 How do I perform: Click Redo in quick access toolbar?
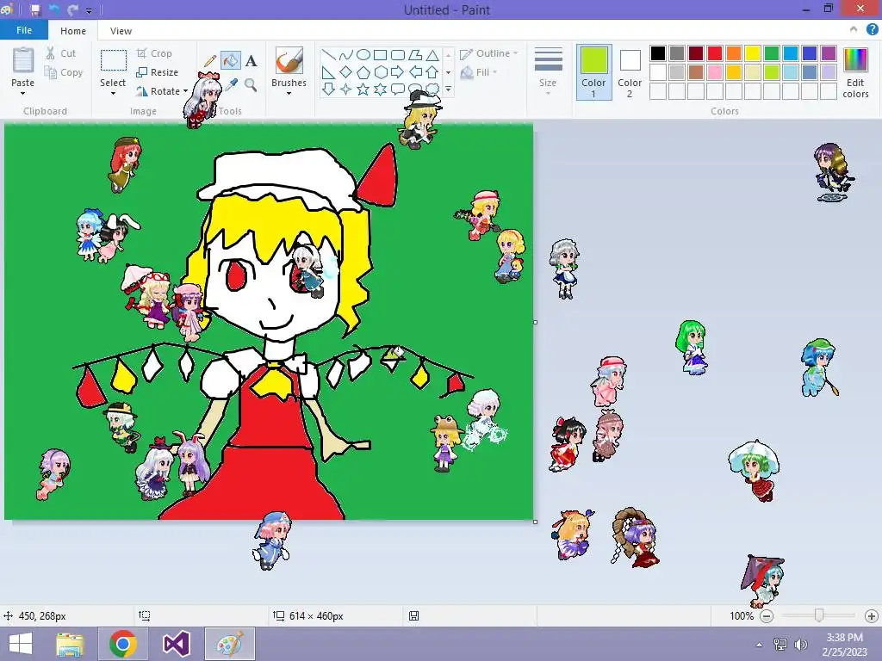click(72, 9)
